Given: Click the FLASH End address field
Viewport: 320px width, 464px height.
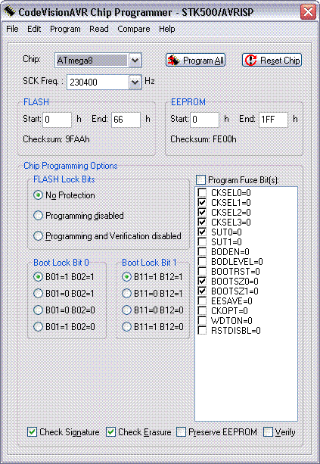Looking at the screenshot, I should [x=126, y=120].
